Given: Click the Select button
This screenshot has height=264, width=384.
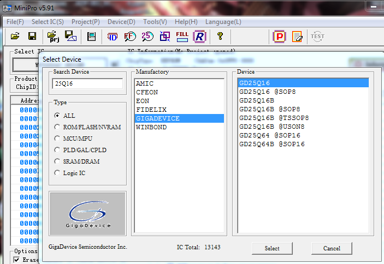Looking at the screenshot, I should (272, 248).
